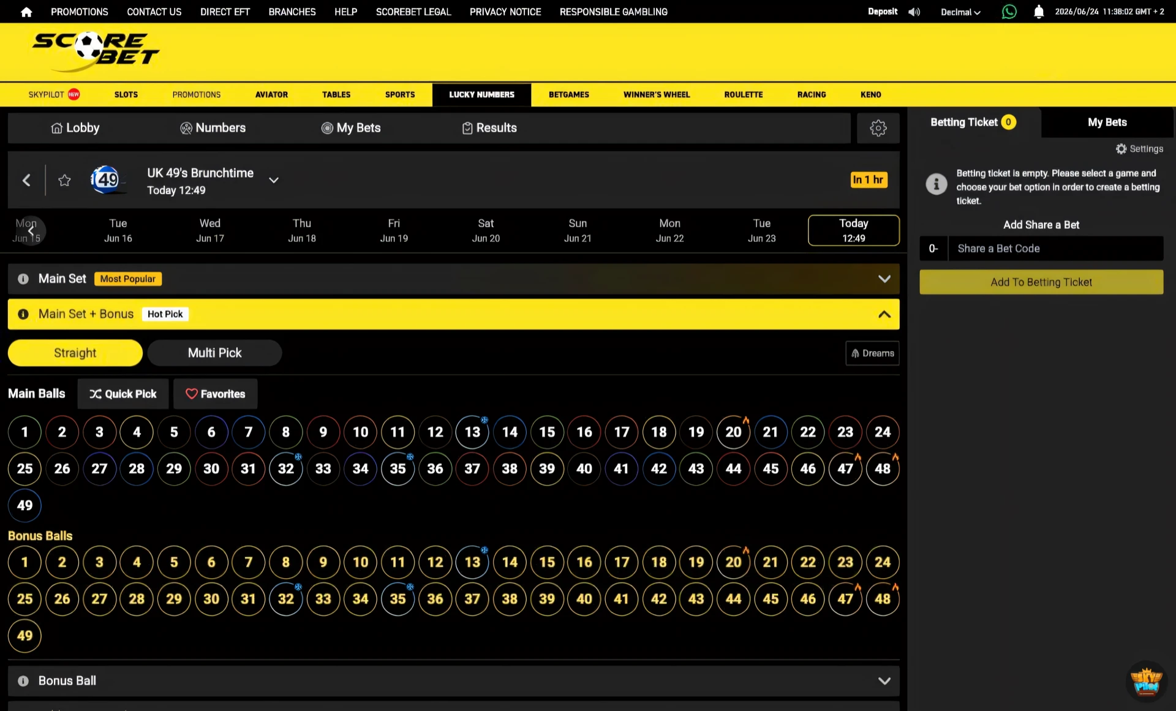Open SKYPILOT category
Viewport: 1176px width, 711px height.
[54, 94]
